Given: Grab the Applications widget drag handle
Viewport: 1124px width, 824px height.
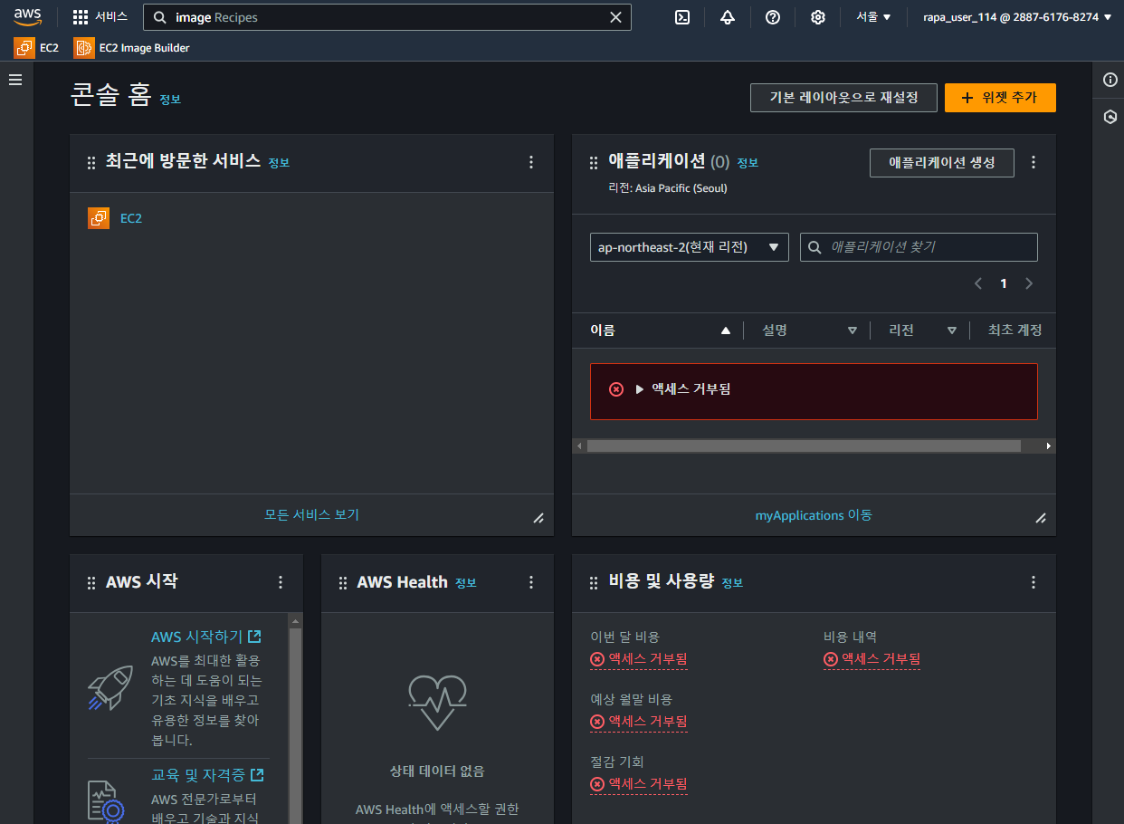Looking at the screenshot, I should click(594, 163).
